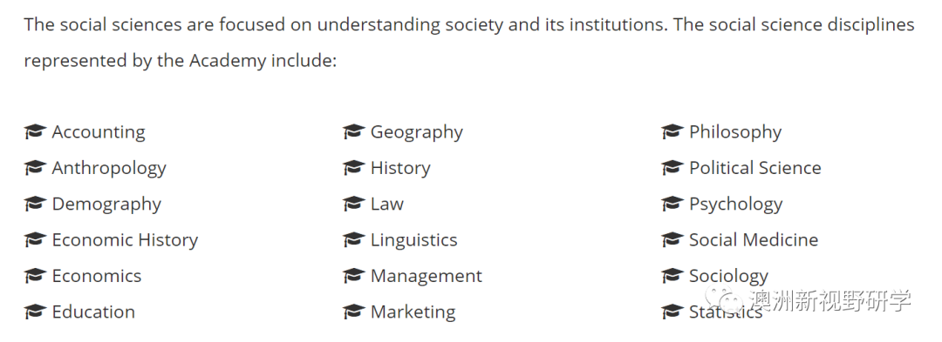Viewport: 942px width, 342px height.
Task: Click the graduation cap icon beside Social Medicine
Action: coord(672,239)
